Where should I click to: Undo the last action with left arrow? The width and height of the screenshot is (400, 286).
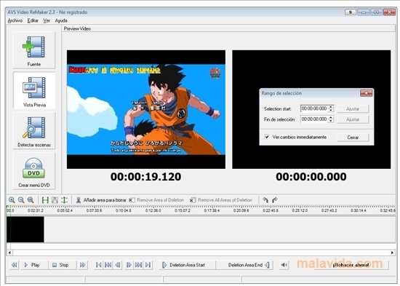pyautogui.click(x=265, y=200)
